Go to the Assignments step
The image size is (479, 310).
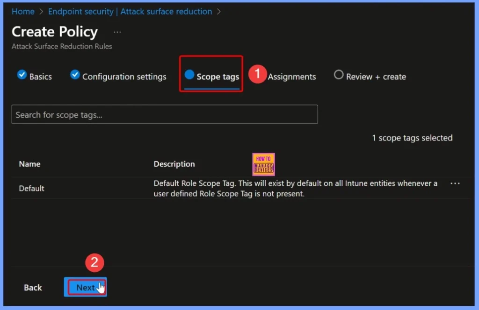click(292, 77)
